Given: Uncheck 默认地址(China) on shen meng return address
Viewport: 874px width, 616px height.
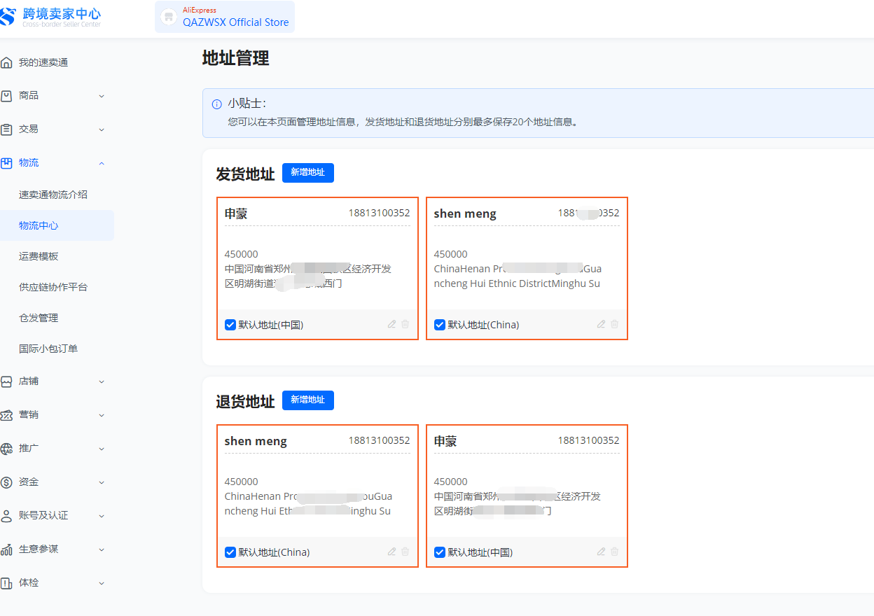Looking at the screenshot, I should click(230, 552).
